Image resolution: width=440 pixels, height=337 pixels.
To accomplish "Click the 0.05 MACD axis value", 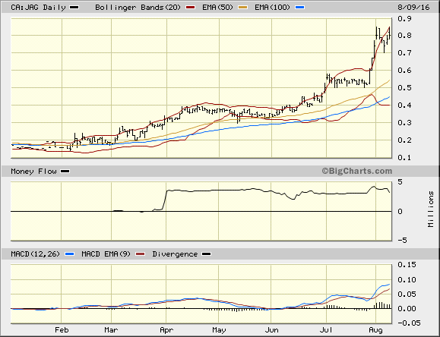I will click(x=407, y=294).
